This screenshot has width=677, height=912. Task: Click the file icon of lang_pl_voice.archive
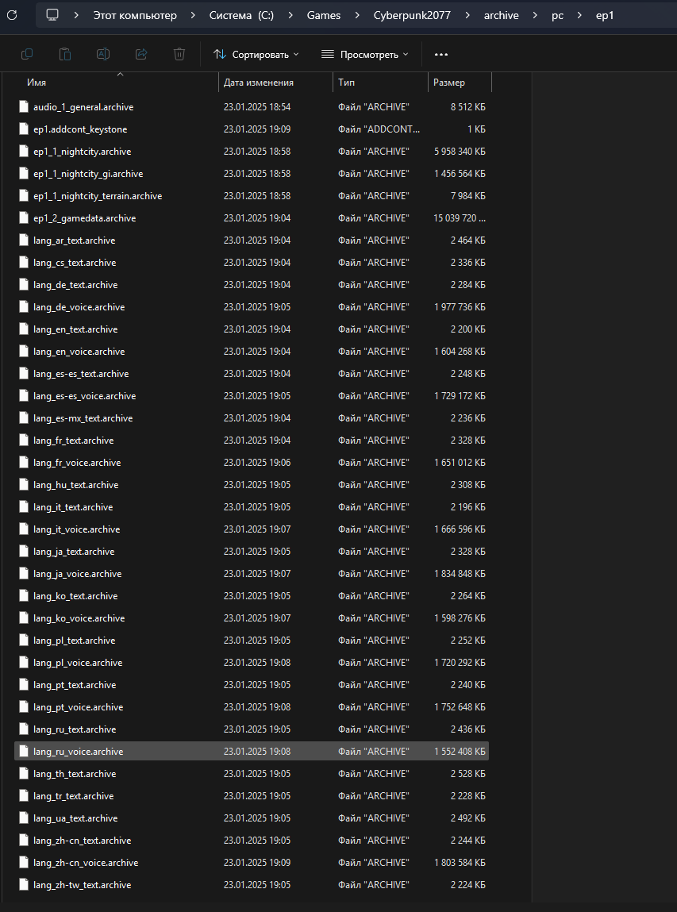[23, 663]
